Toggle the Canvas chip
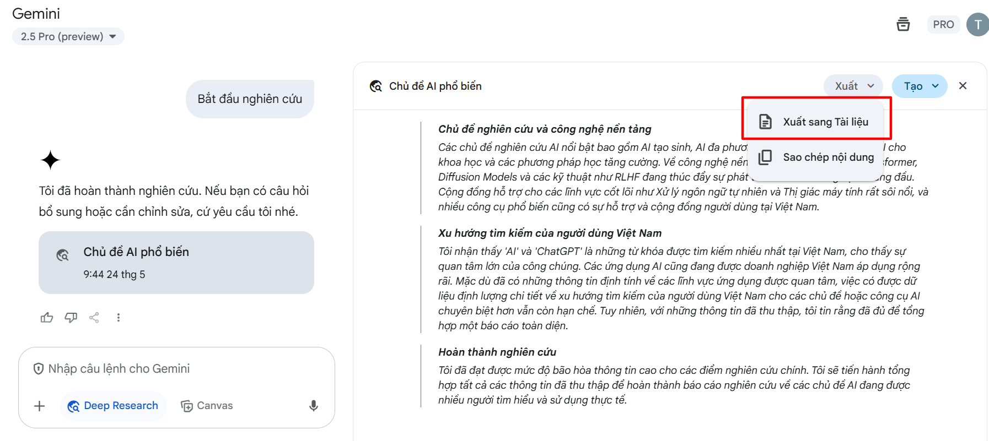Viewport: 989px width, 441px height. coord(207,406)
